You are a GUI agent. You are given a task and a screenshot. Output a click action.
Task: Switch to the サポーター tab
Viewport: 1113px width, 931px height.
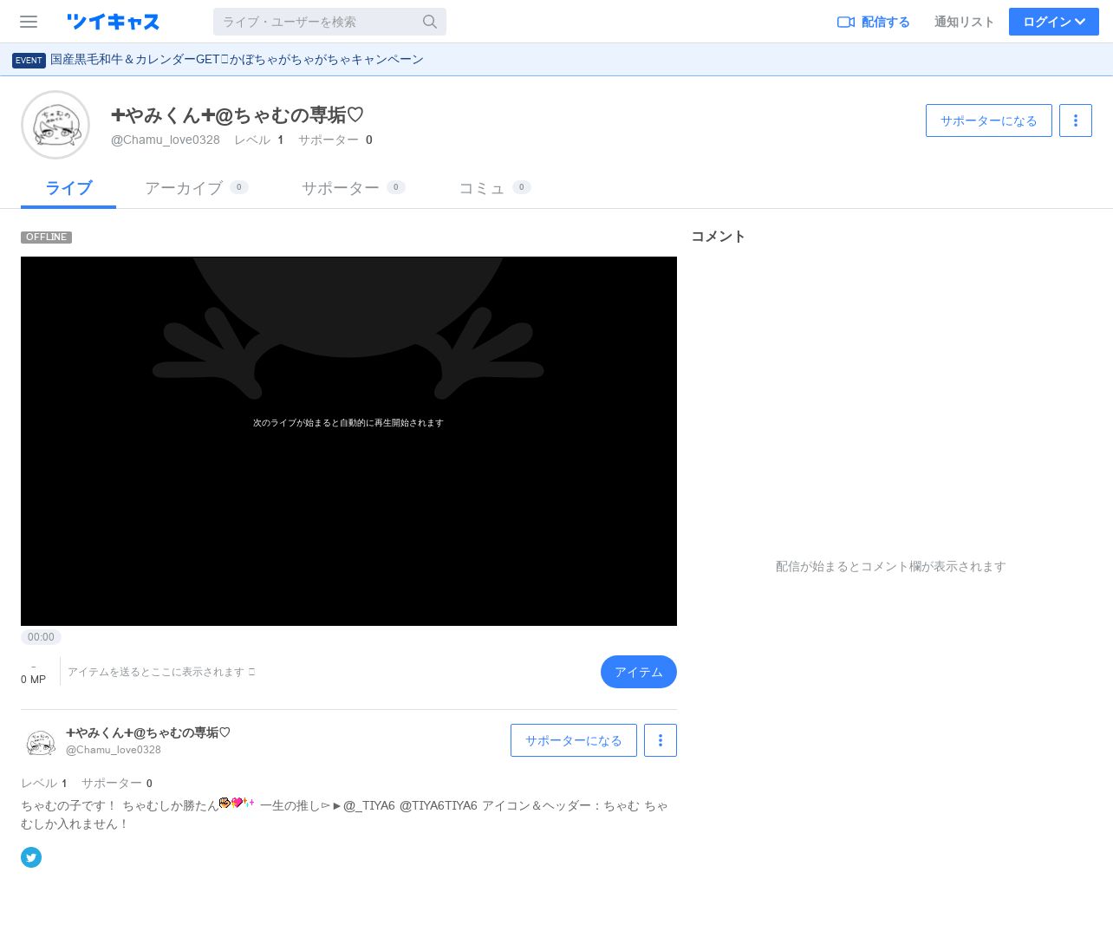354,188
